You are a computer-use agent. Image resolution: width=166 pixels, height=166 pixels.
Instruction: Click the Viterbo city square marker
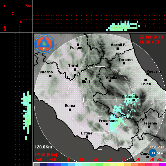(50, 76)
